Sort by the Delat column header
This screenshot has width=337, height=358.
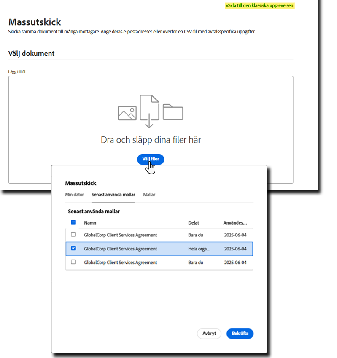click(194, 223)
